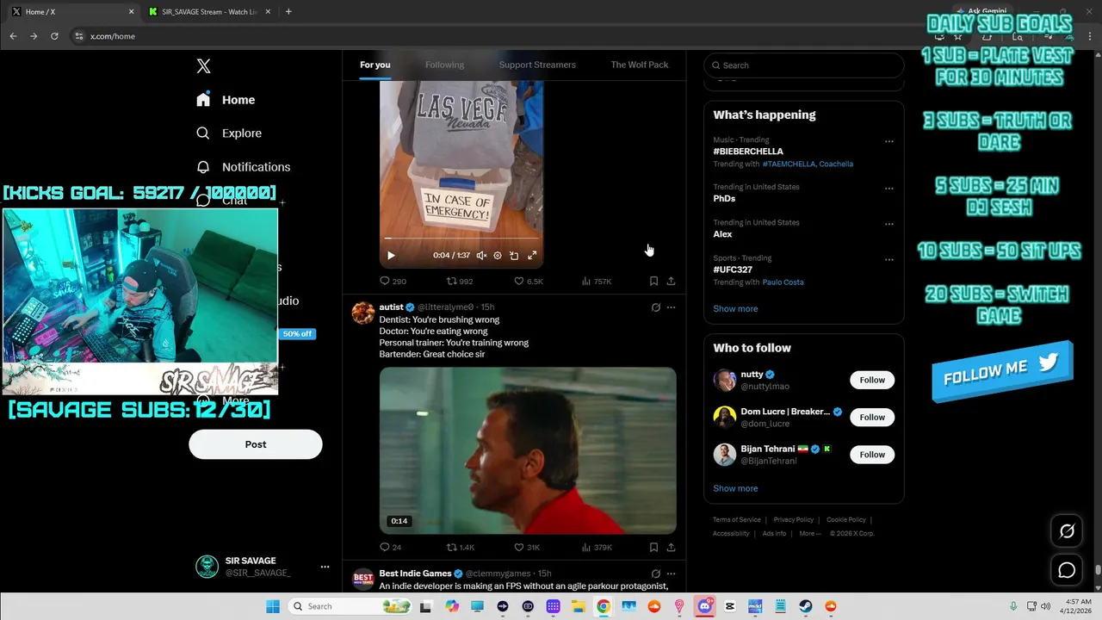
Task: Switch to SIR_SAVAGE Stream browser tab
Action: tap(209, 12)
